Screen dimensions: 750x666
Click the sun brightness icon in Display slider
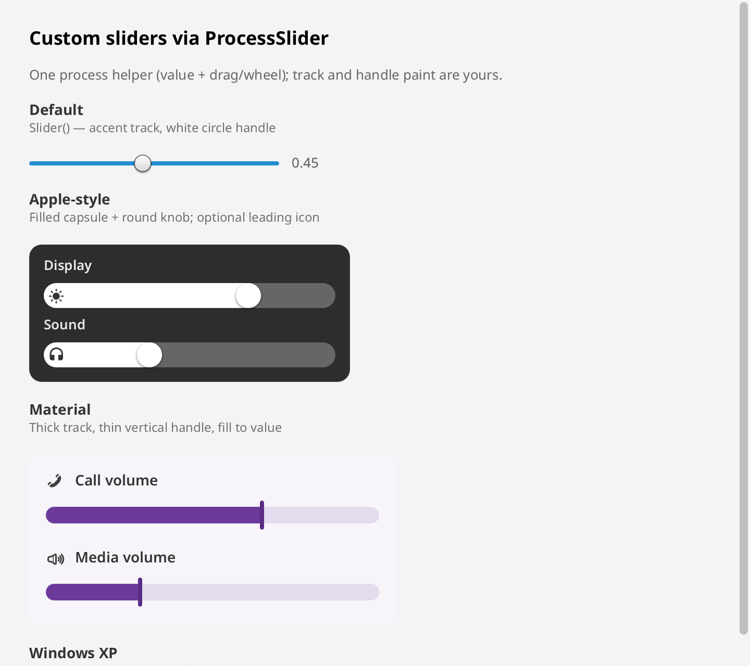click(56, 296)
